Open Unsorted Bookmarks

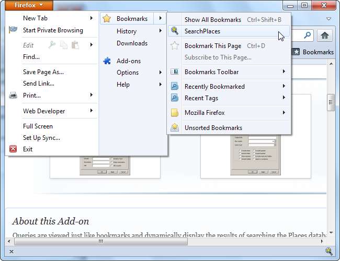coord(229,128)
